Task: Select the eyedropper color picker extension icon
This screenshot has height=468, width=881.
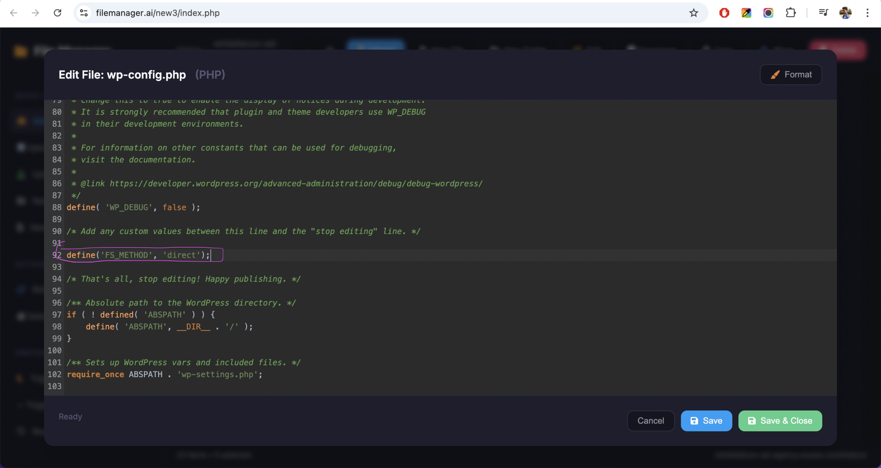Action: pyautogui.click(x=746, y=13)
